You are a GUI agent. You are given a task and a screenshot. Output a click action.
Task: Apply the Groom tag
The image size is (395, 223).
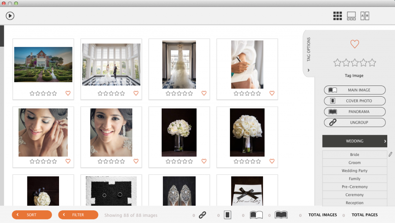[x=355, y=163]
